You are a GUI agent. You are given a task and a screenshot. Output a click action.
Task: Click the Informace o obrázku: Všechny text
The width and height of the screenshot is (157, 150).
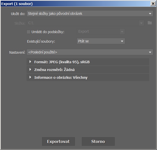[61, 78]
